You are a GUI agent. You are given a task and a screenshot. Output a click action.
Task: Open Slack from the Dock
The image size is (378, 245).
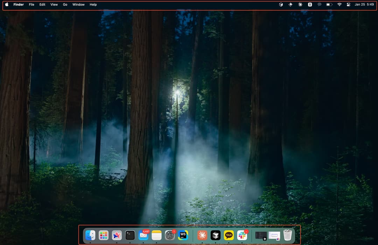242,235
